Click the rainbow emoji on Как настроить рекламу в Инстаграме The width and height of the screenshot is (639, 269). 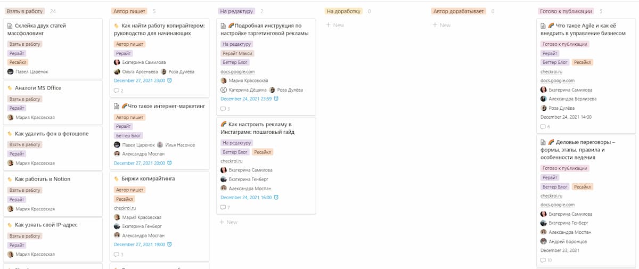point(224,124)
